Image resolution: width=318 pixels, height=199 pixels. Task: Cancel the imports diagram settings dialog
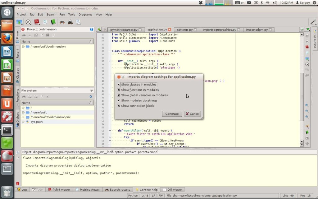pyautogui.click(x=192, y=113)
